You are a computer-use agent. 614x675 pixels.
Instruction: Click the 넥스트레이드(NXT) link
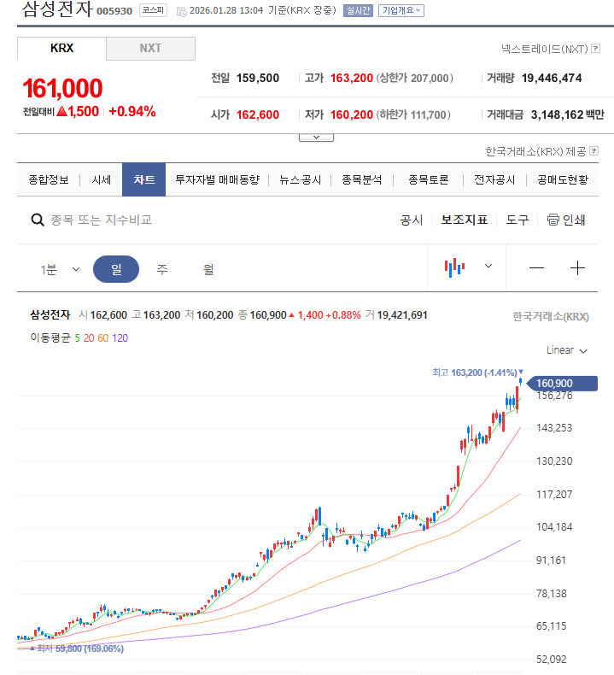coord(544,49)
